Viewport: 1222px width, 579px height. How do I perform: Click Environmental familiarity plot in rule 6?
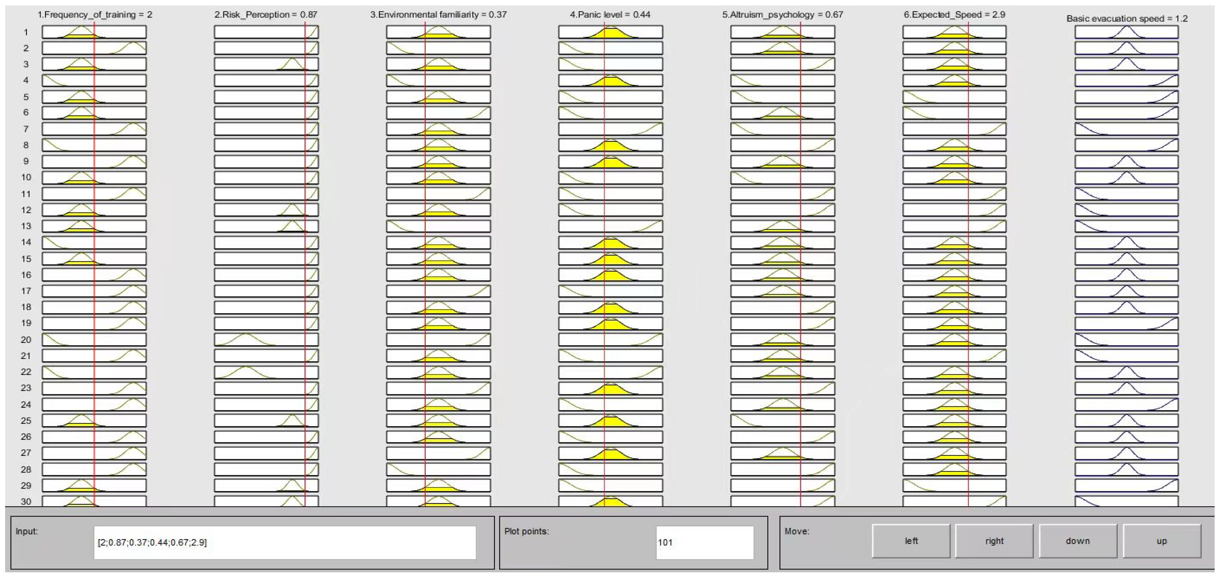(x=438, y=113)
